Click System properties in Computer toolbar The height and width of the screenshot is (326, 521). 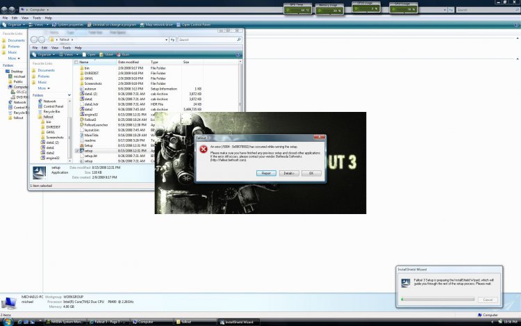67,24
